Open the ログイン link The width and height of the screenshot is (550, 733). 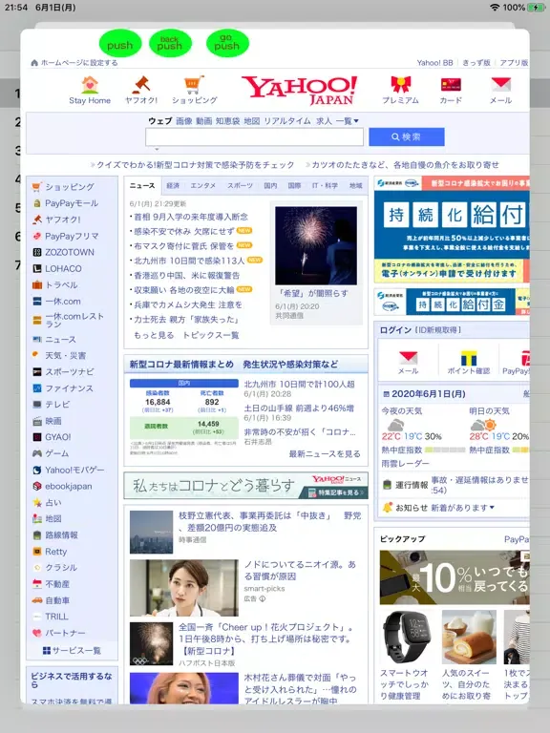(395, 330)
